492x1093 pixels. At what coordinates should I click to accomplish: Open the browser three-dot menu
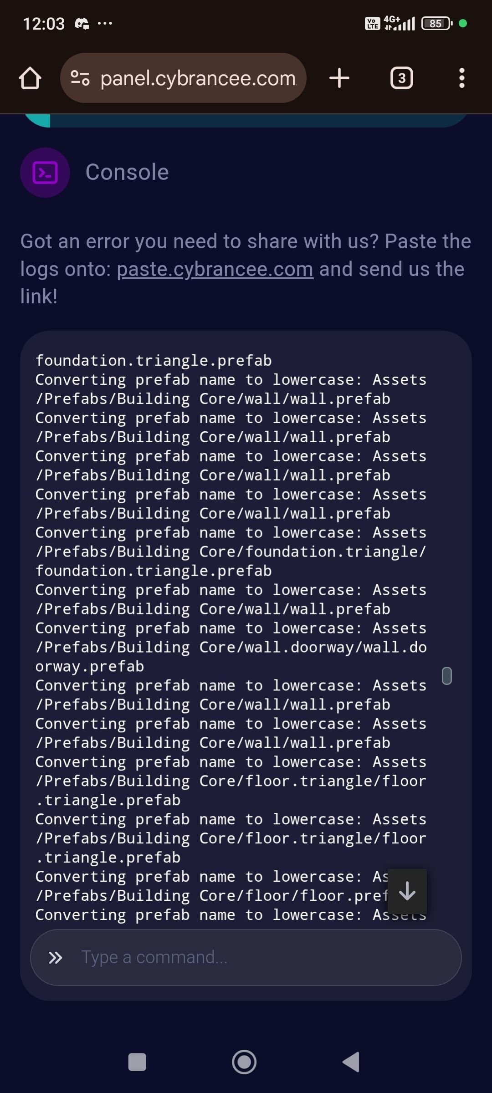pyautogui.click(x=461, y=78)
